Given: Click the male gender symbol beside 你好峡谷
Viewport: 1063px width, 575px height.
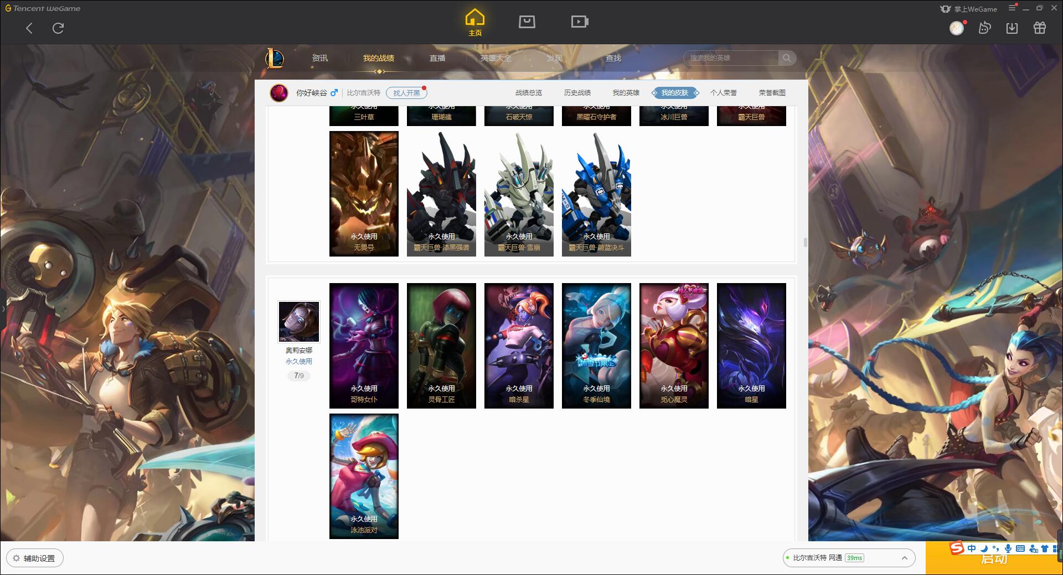Looking at the screenshot, I should 334,92.
